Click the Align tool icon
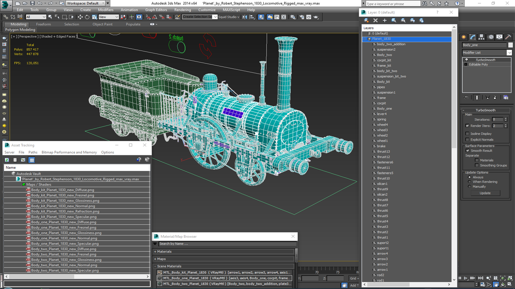 click(x=252, y=17)
